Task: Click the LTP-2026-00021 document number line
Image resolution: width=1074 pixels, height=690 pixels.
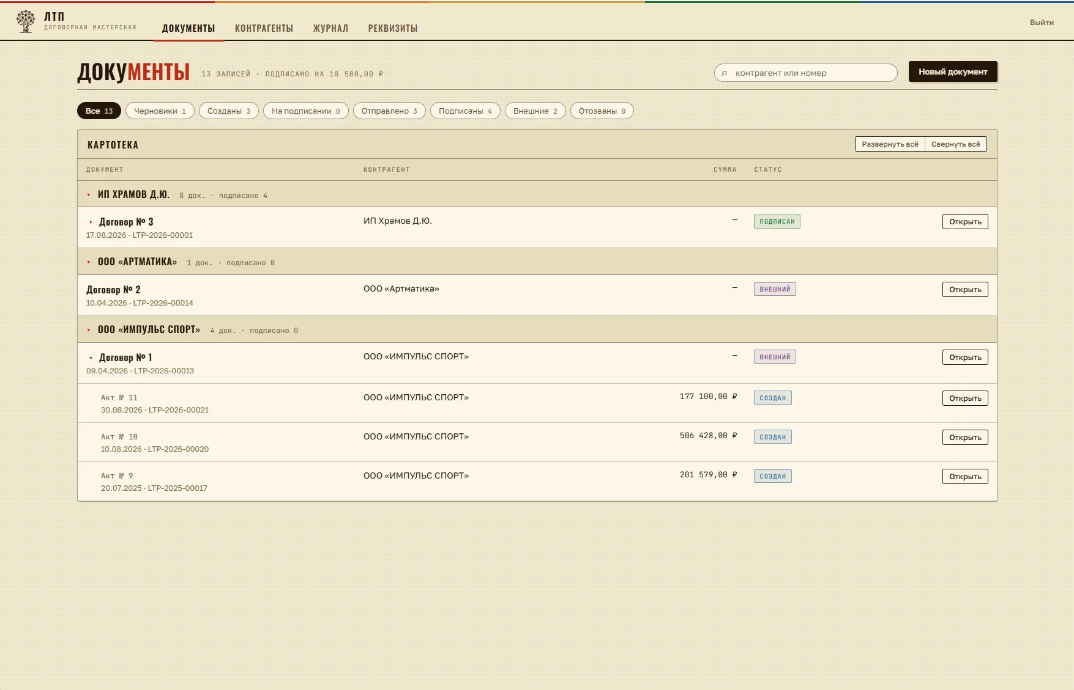Action: point(155,410)
